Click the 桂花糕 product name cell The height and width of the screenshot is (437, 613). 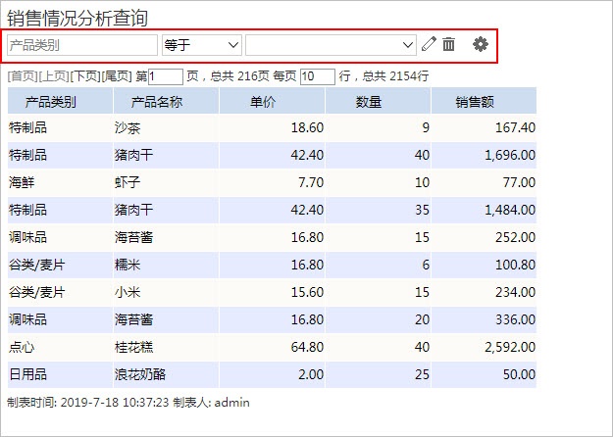tap(166, 347)
